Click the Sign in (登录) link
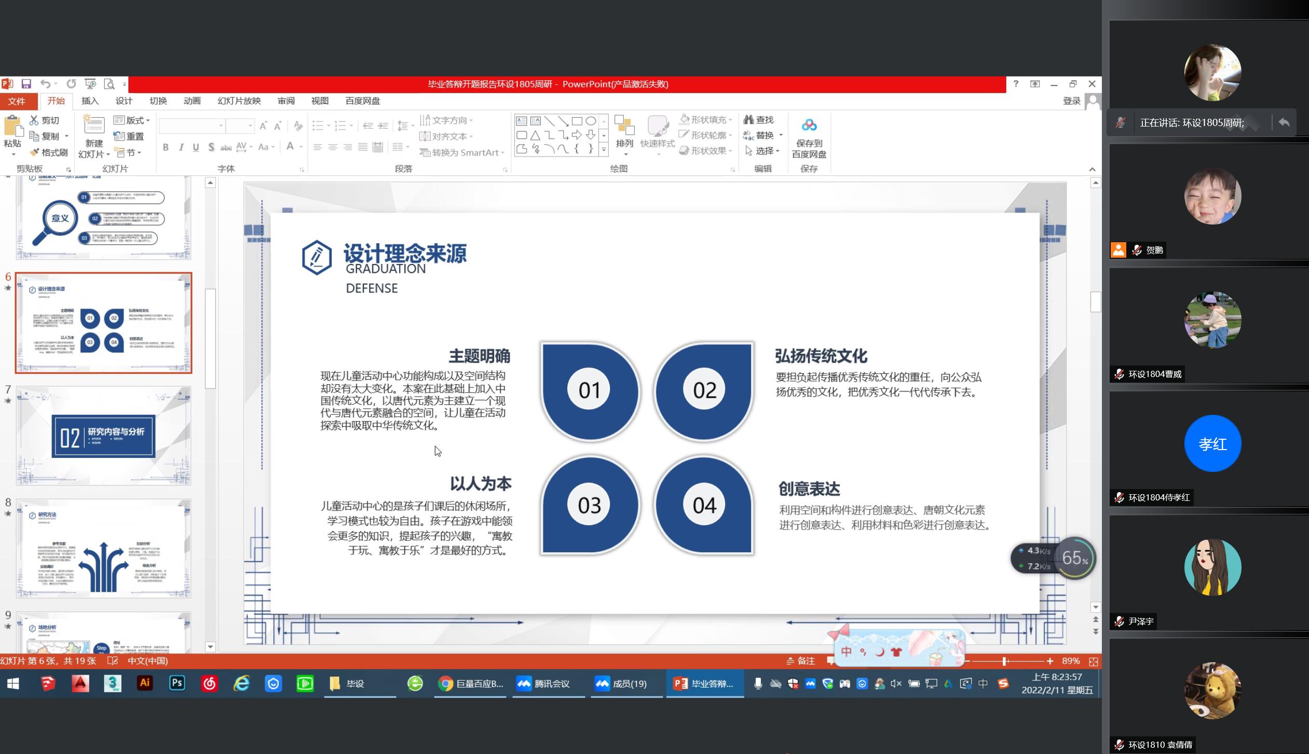 1071,101
